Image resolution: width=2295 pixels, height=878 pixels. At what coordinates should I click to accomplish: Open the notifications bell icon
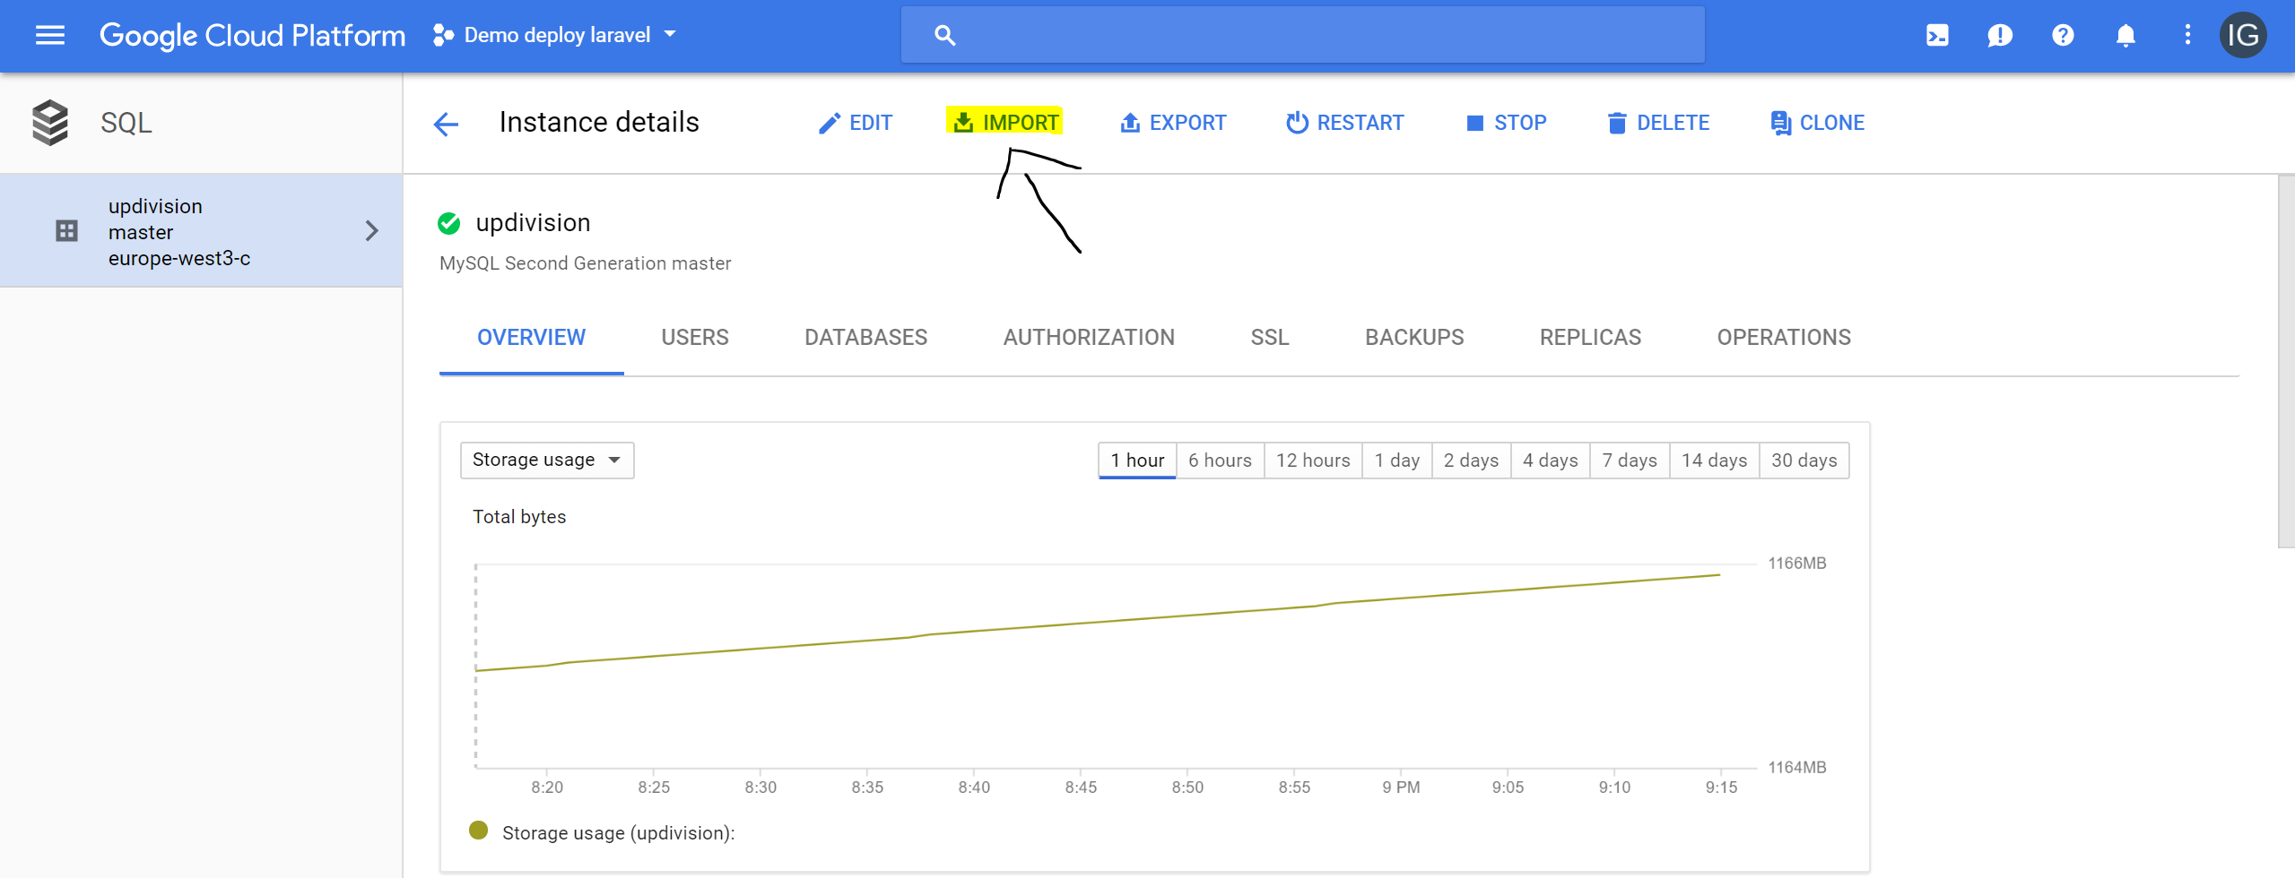pyautogui.click(x=2125, y=35)
